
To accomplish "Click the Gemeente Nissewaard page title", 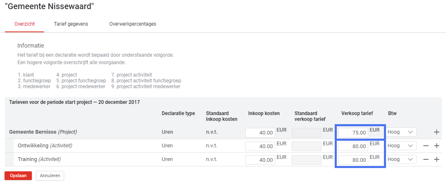I will coord(50,7).
